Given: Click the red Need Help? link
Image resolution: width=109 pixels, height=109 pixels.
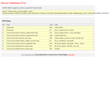Looking at the screenshot, I should tap(71, 55).
